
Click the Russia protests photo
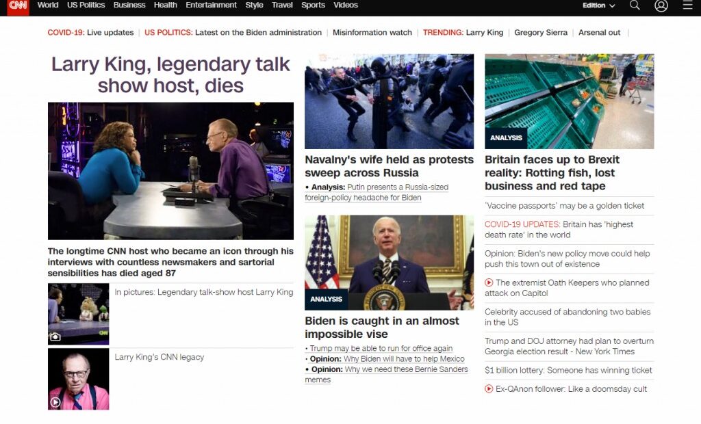[389, 101]
